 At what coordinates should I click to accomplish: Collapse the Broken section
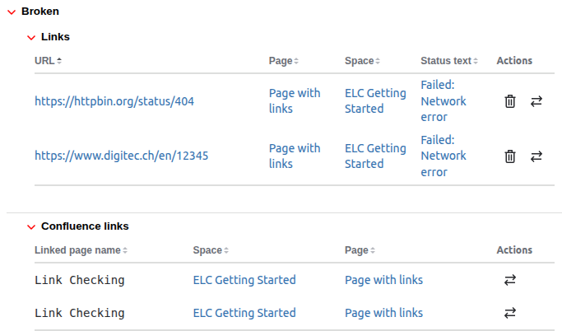[x=12, y=12]
